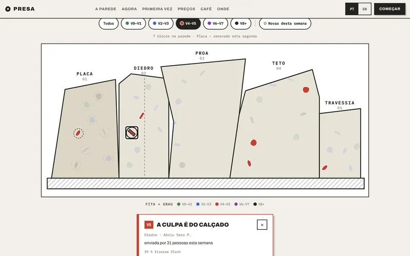Click the red V4–V5 legend dot

click(x=217, y=204)
